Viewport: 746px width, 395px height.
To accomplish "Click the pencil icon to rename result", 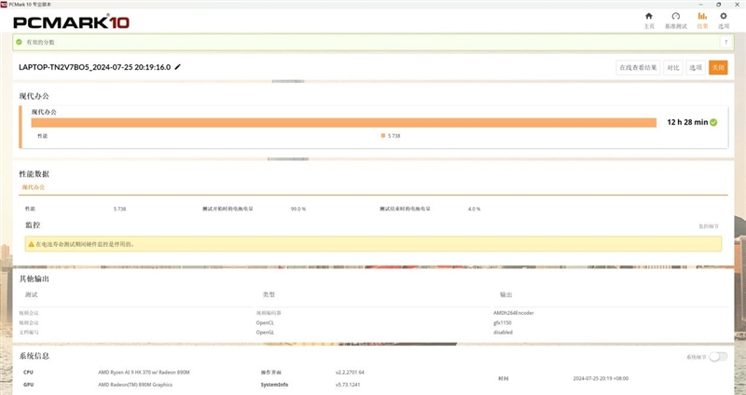I will coord(177,67).
